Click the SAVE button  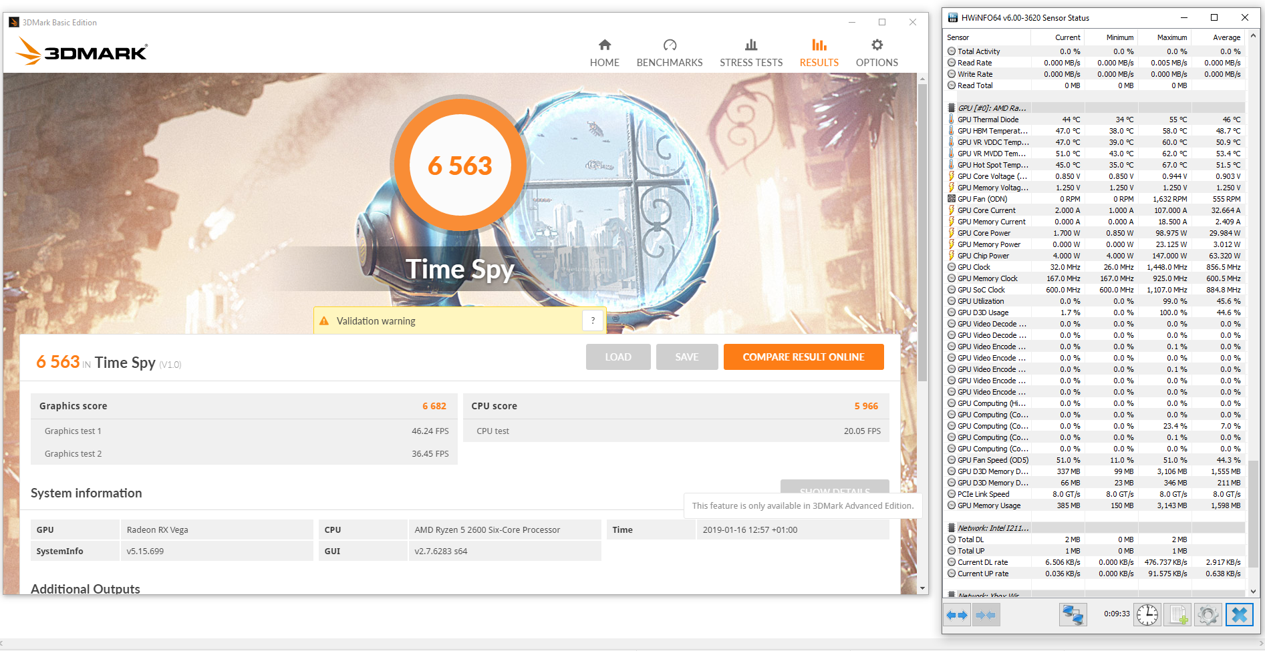(x=687, y=357)
